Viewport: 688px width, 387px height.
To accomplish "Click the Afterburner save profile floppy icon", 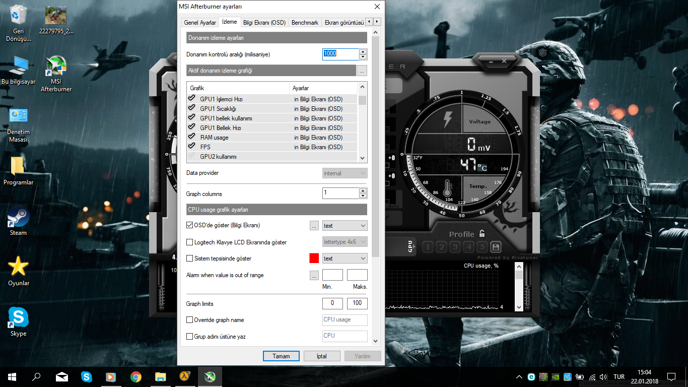I will [x=496, y=247].
